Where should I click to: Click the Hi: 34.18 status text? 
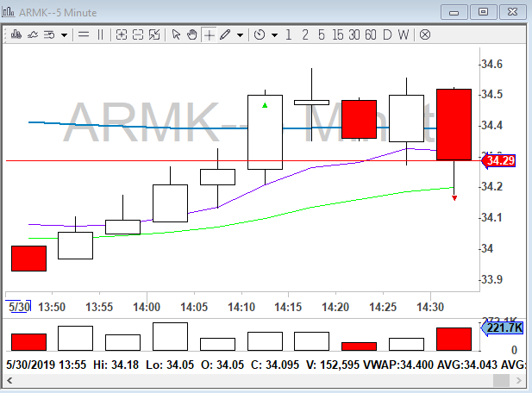[116, 365]
